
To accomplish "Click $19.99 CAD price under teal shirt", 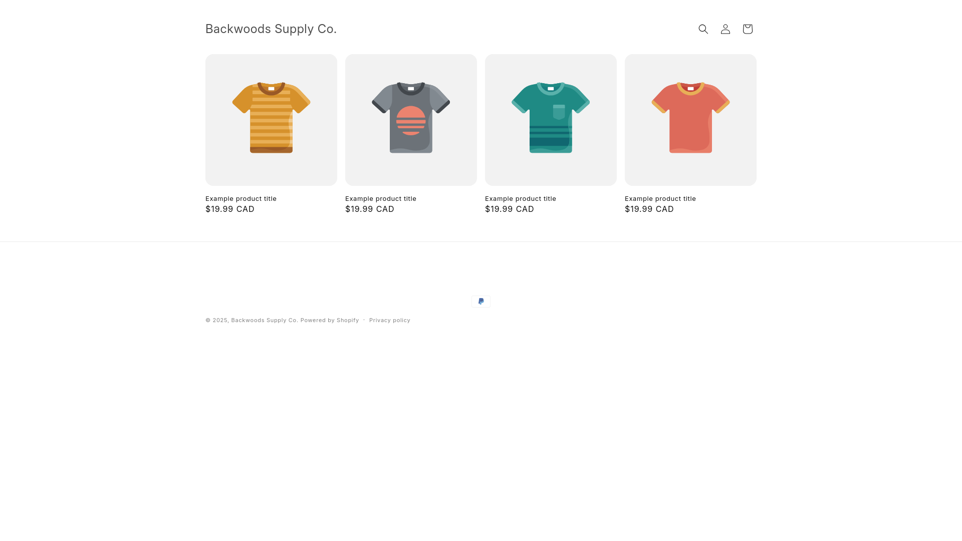I will [510, 209].
